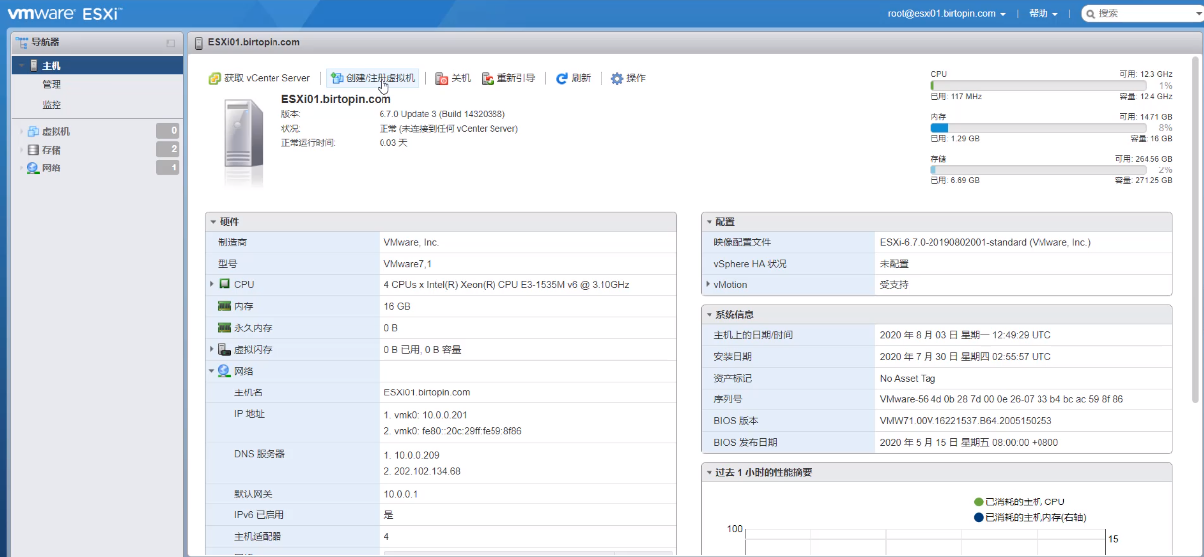Expand the 虚拟机 navigator node arrow

[x=21, y=131]
